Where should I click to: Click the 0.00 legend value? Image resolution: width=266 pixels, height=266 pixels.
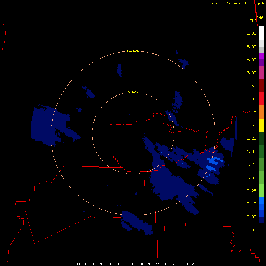[252, 217]
